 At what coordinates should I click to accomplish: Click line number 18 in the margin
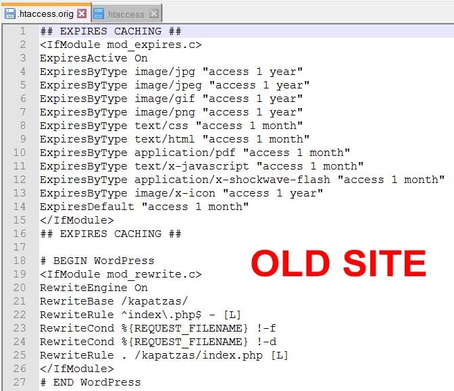tap(20, 261)
